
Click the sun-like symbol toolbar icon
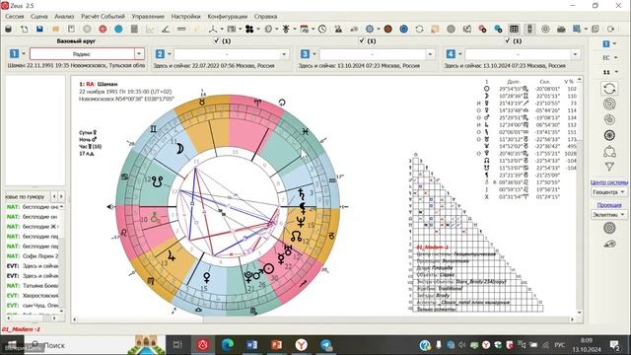coord(286,29)
